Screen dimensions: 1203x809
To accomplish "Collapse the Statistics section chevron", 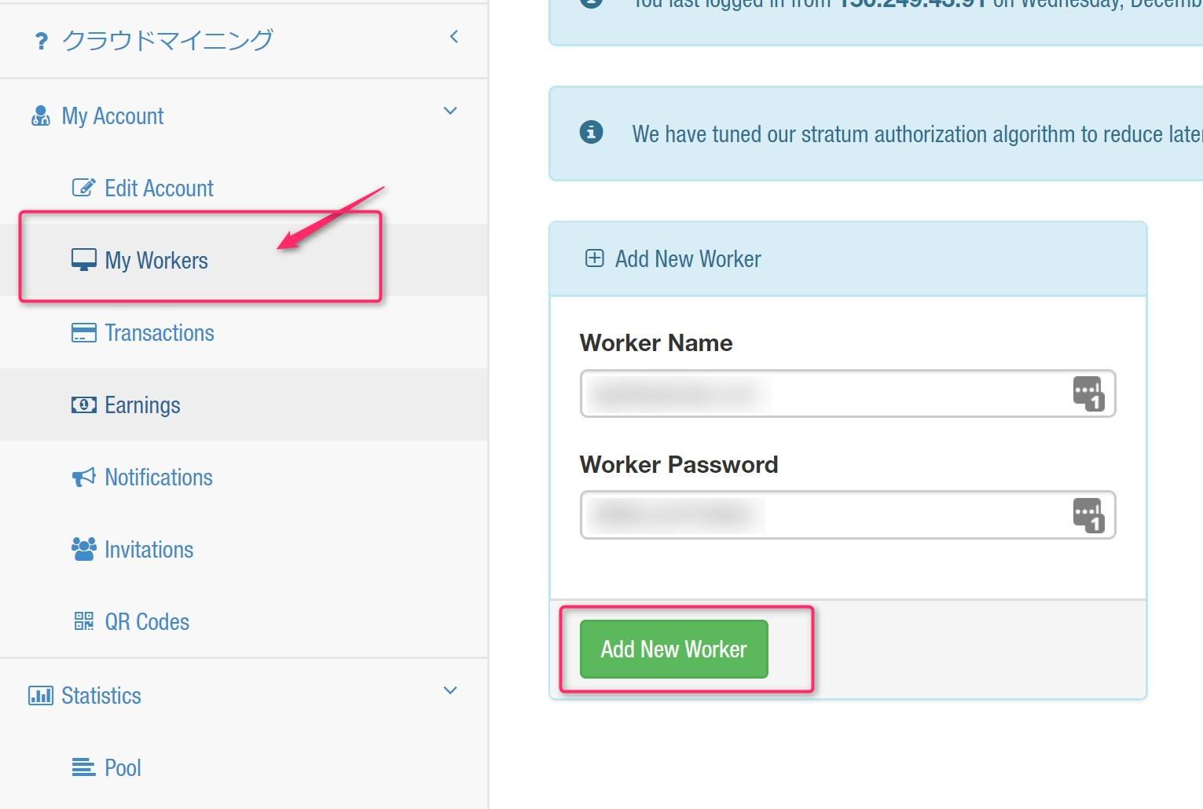I will 450,690.
